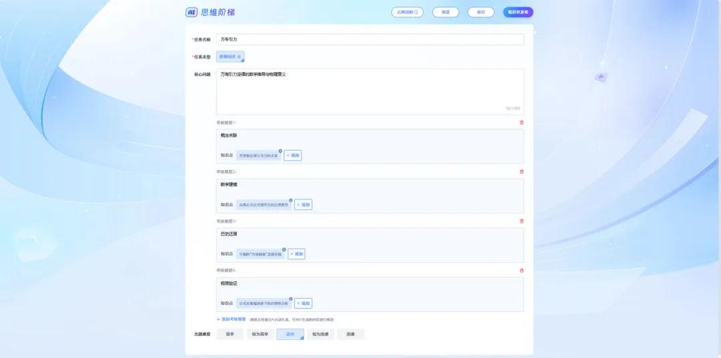Click the 考核维度2 label
Screen dimensions: 721x358
click(x=226, y=171)
